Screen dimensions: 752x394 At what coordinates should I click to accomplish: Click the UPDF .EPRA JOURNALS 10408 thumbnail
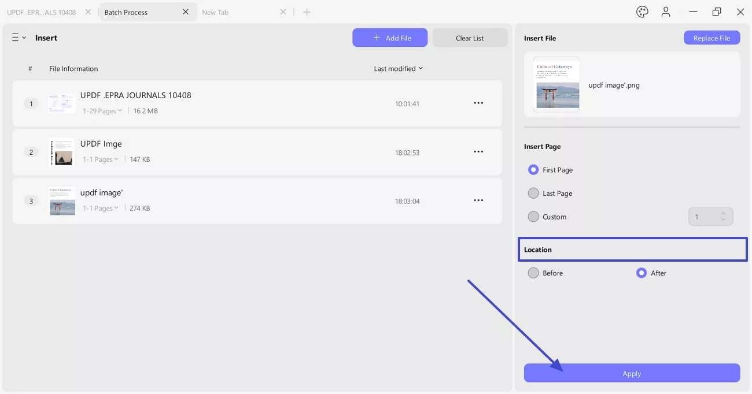pos(61,103)
